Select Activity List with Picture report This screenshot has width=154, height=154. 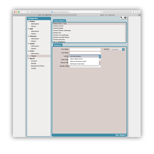point(89,37)
